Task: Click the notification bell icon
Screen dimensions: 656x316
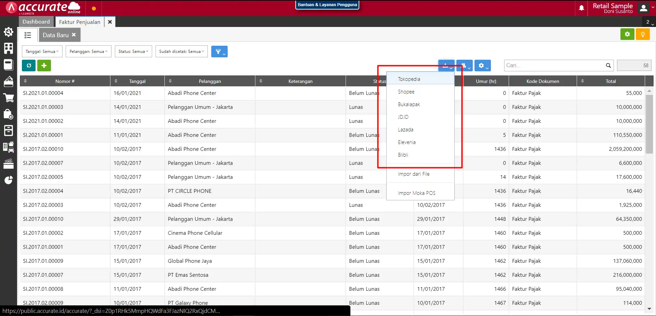Action: click(x=581, y=8)
